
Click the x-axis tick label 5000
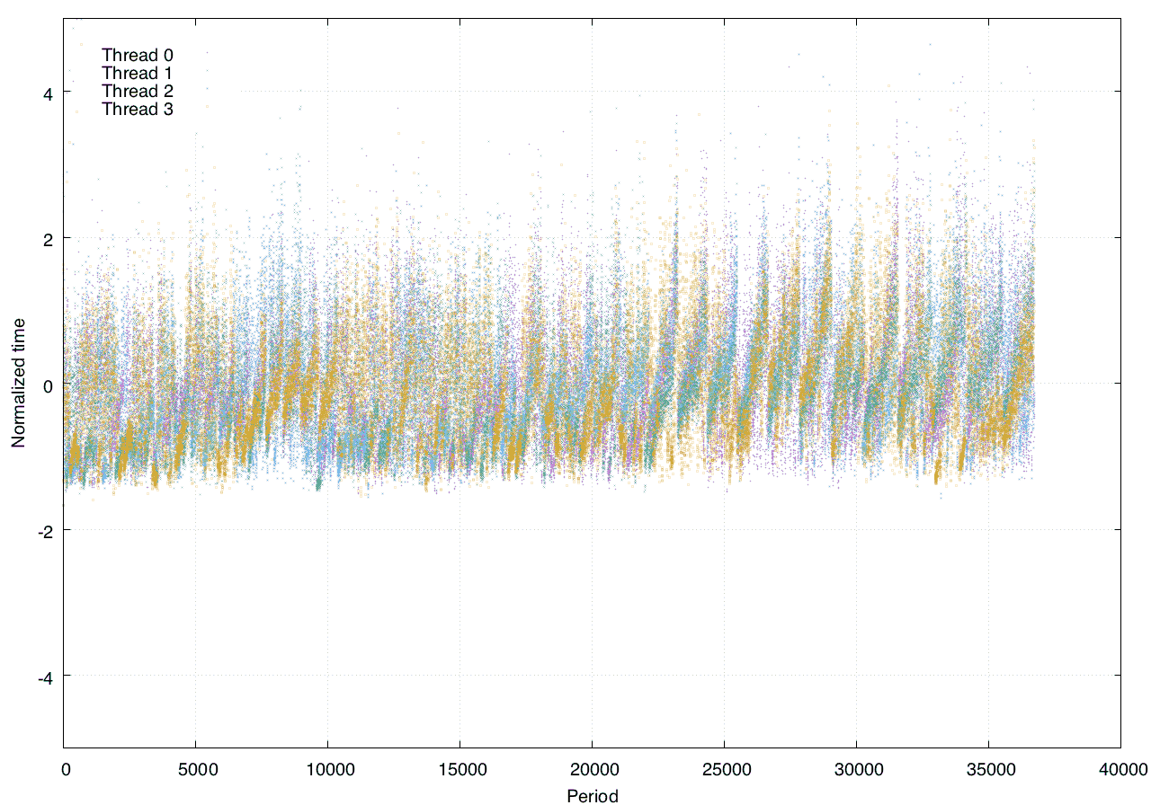[x=196, y=769]
